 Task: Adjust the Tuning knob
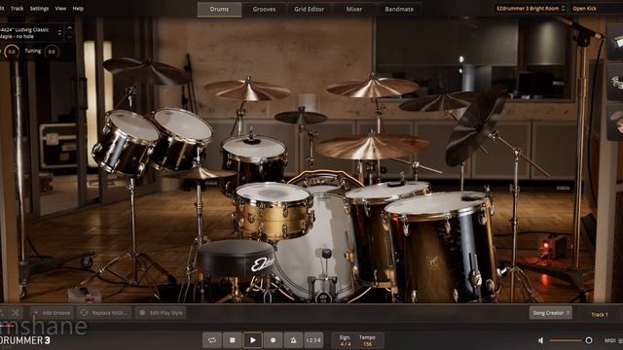tap(52, 52)
